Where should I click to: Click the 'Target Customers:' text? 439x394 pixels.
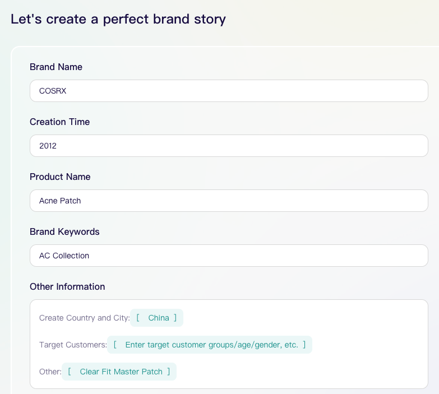coord(73,345)
